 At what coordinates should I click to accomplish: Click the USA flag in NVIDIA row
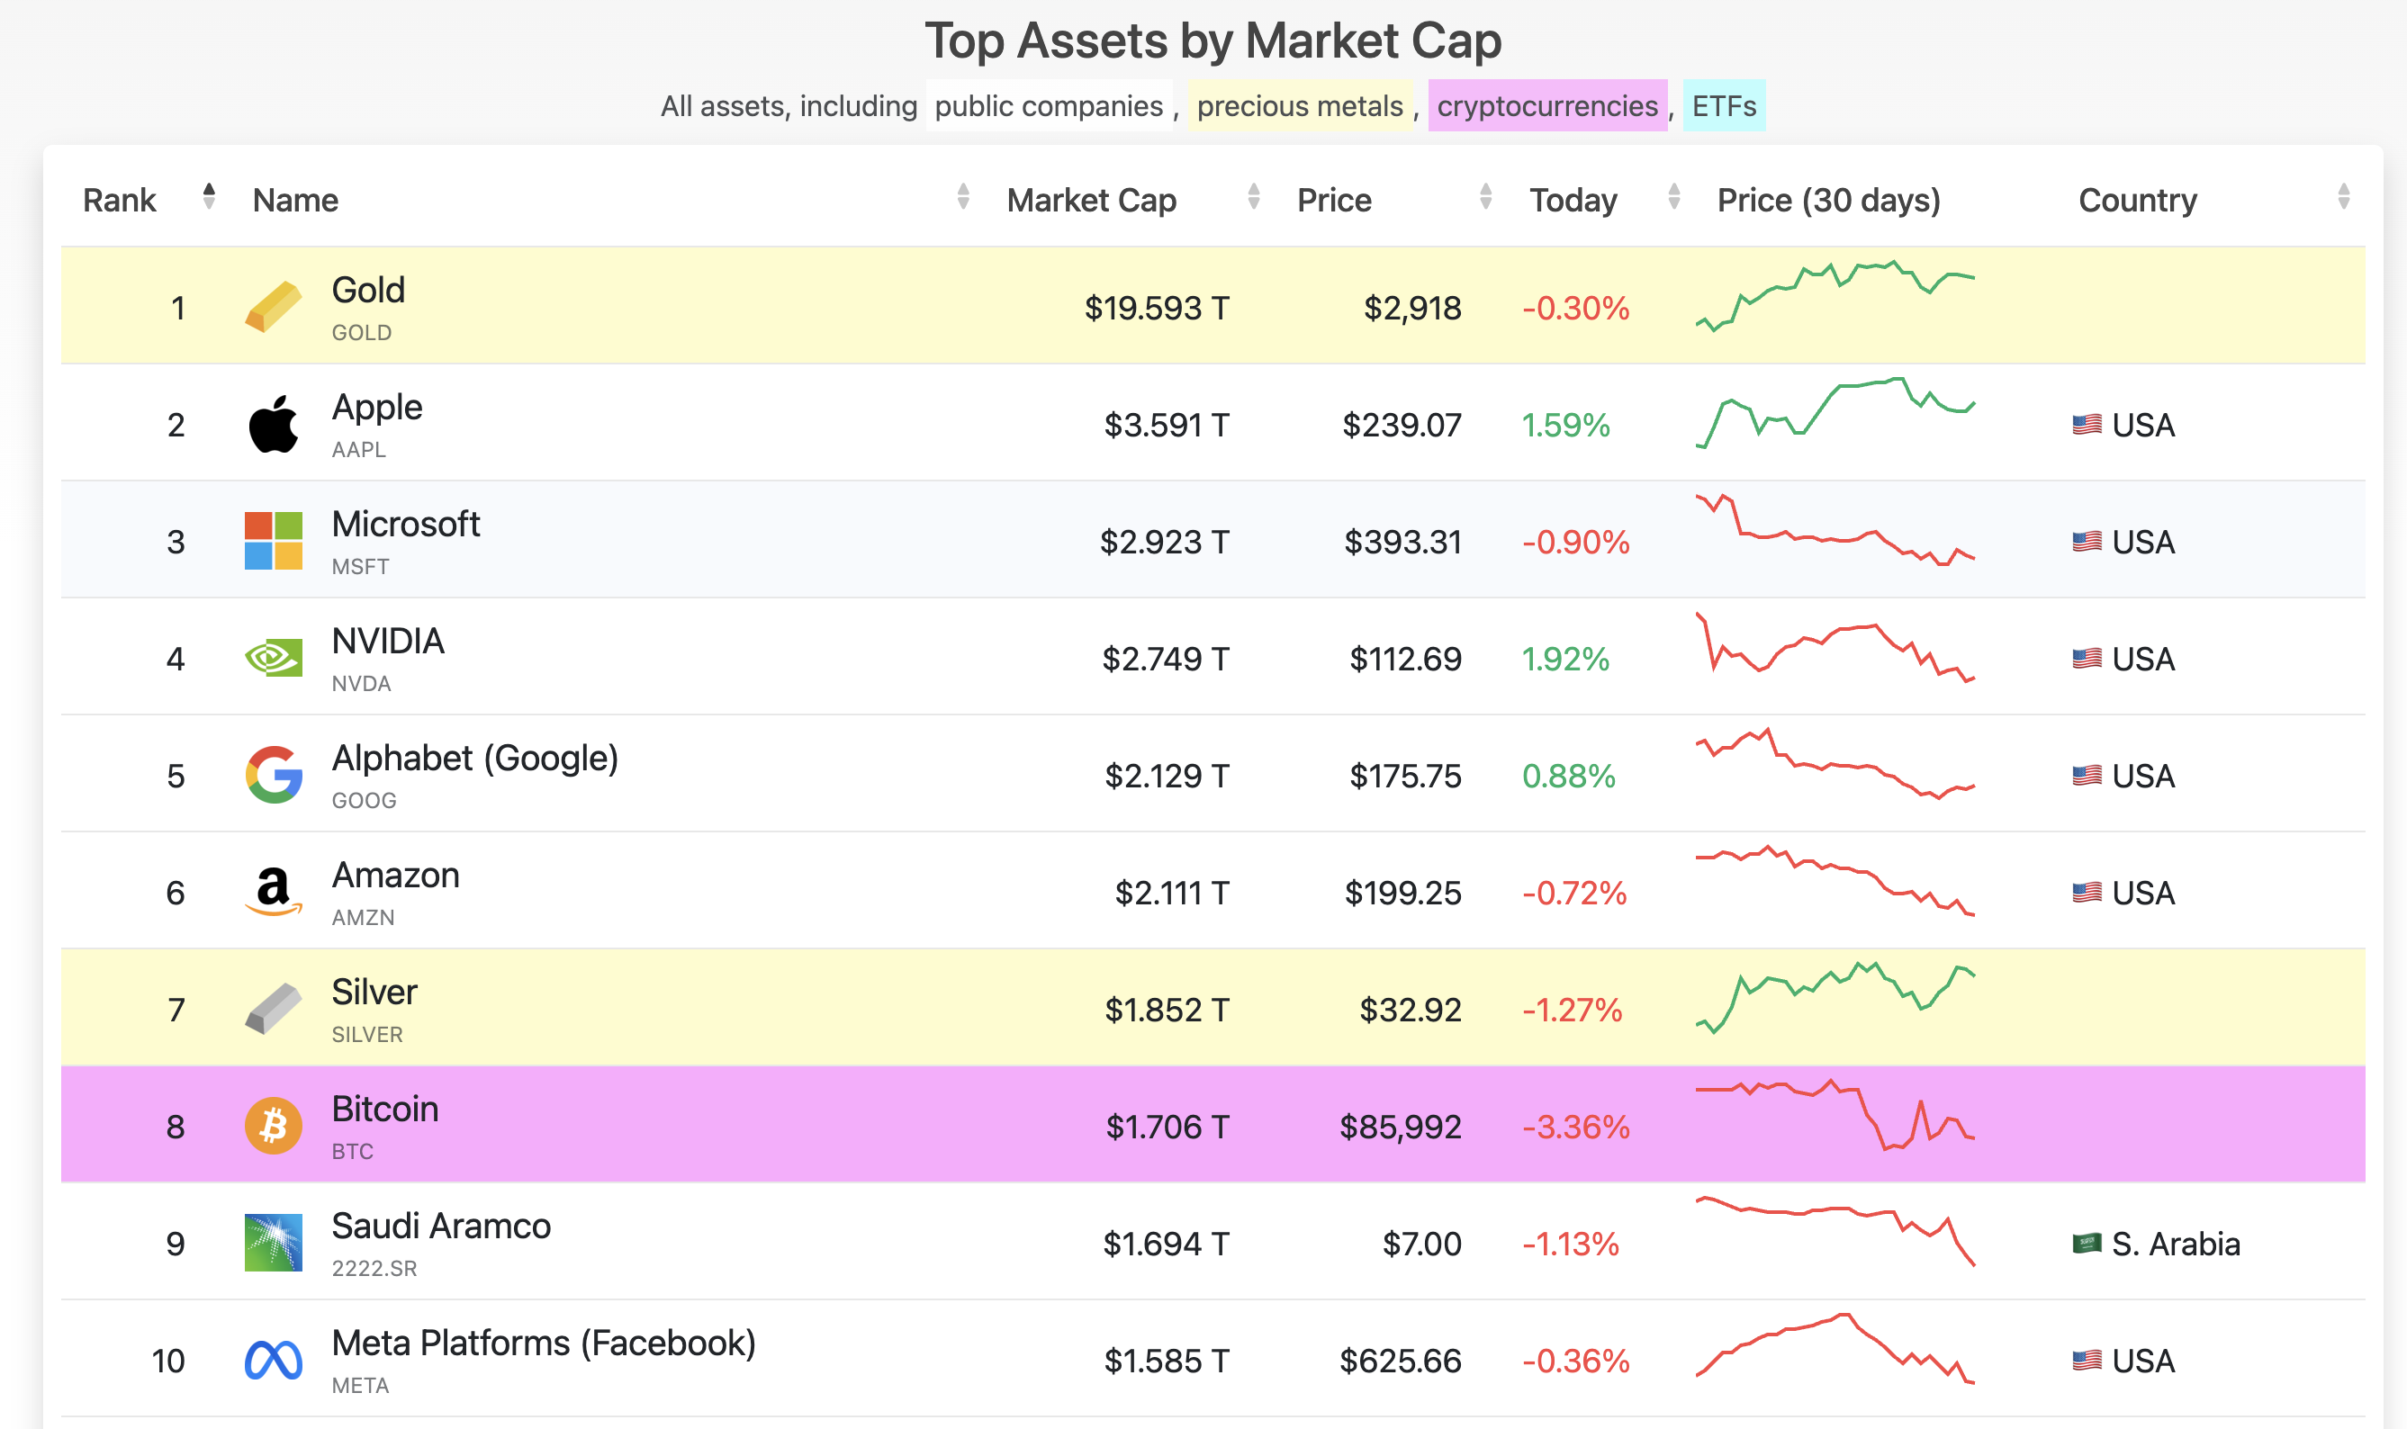2087,659
